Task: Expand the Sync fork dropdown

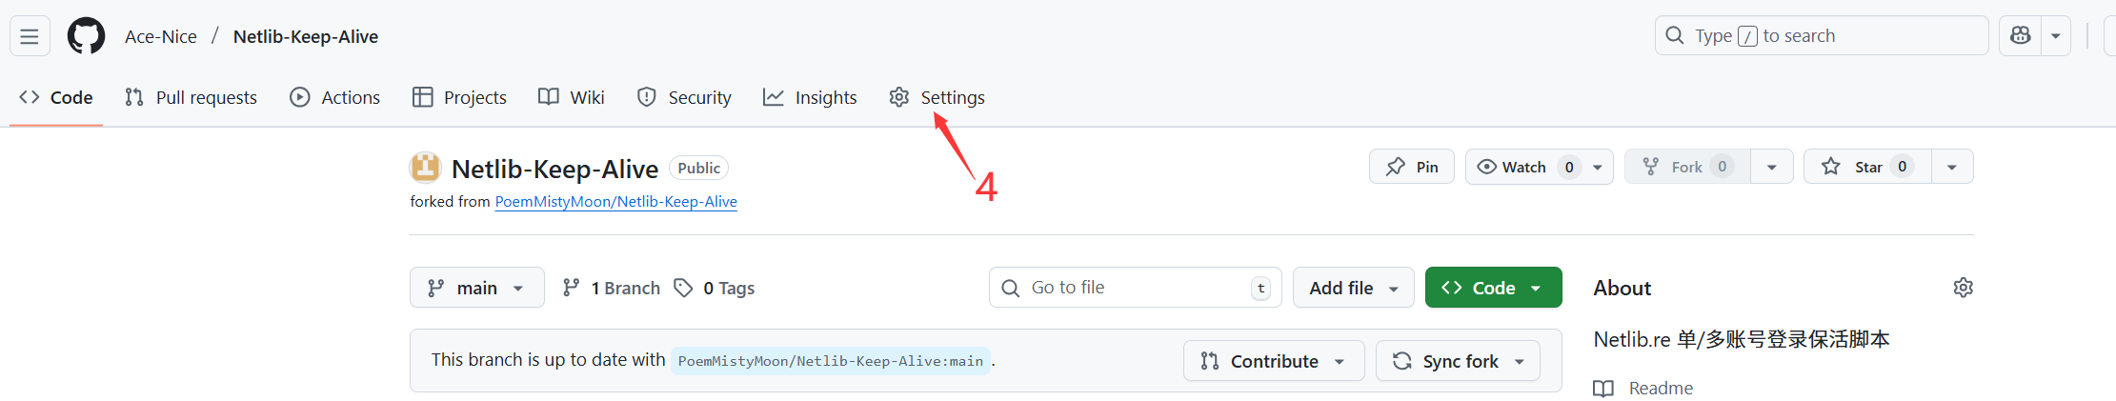Action: [x=1458, y=361]
